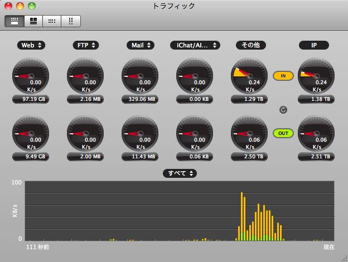Select the gauges-with-graph layout view button
This screenshot has width=348, height=262.
point(14,21)
